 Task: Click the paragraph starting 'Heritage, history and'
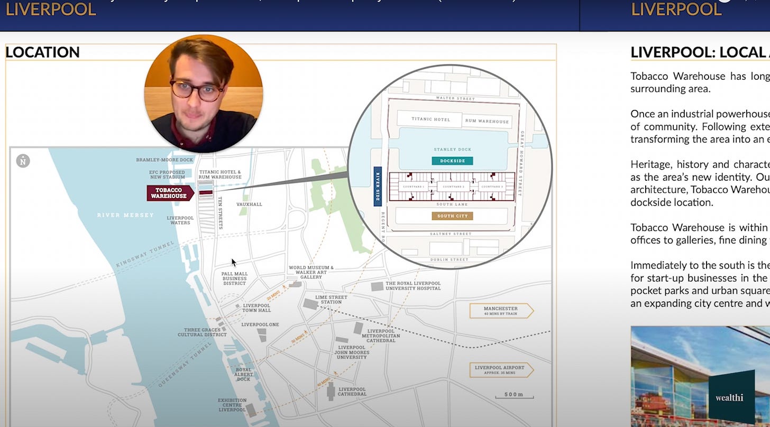click(700, 183)
